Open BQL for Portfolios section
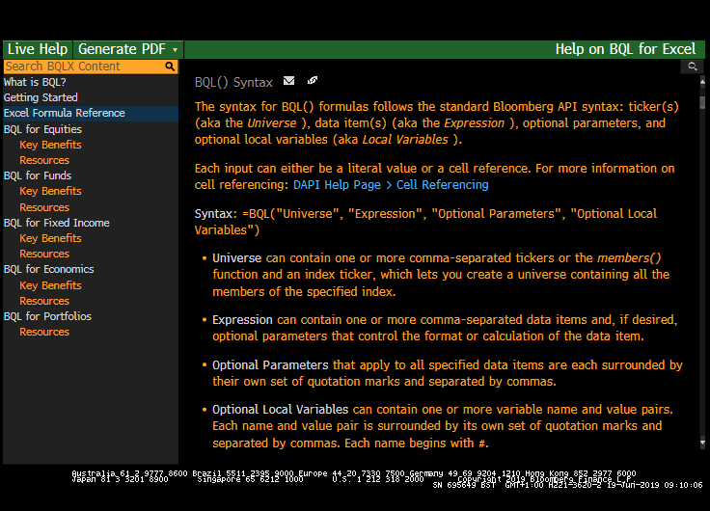This screenshot has height=511, width=710. (x=47, y=316)
